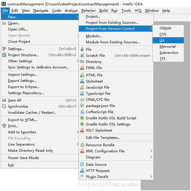Open the Window menu
Viewport: 191px width, 191px height.
152,11
